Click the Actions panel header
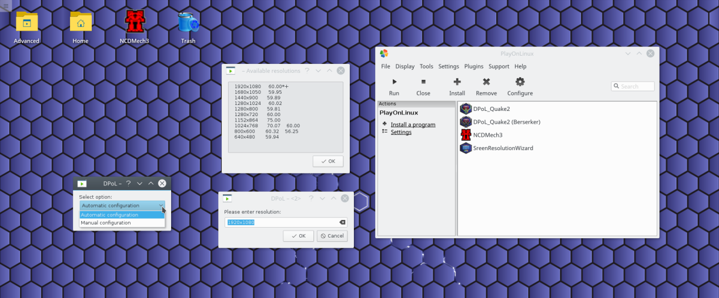719x298 pixels. [416, 104]
